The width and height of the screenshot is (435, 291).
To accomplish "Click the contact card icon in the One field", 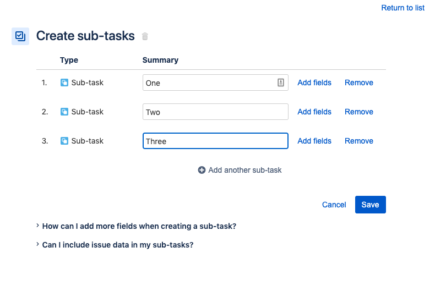I will click(280, 83).
